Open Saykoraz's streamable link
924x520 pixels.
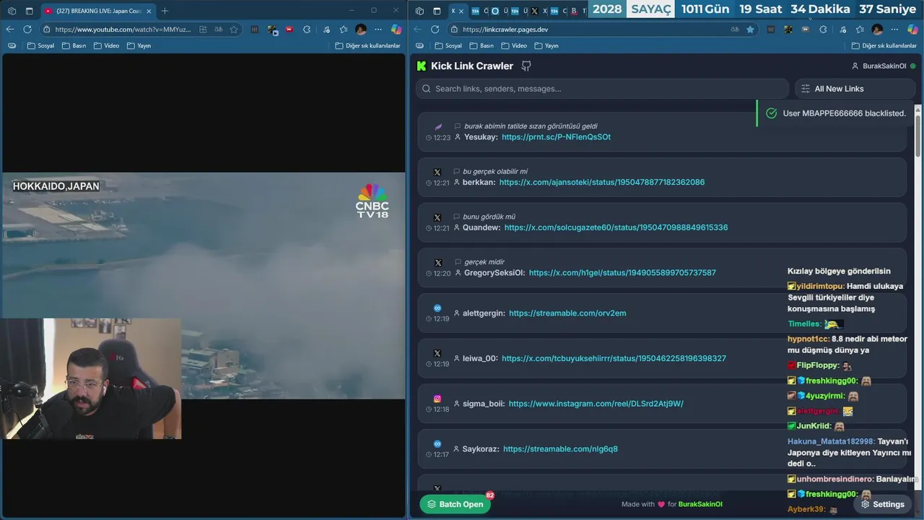click(560, 448)
